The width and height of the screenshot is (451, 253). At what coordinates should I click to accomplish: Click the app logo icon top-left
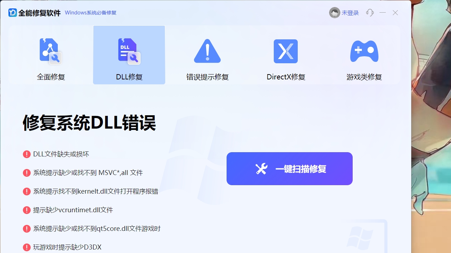pos(12,12)
